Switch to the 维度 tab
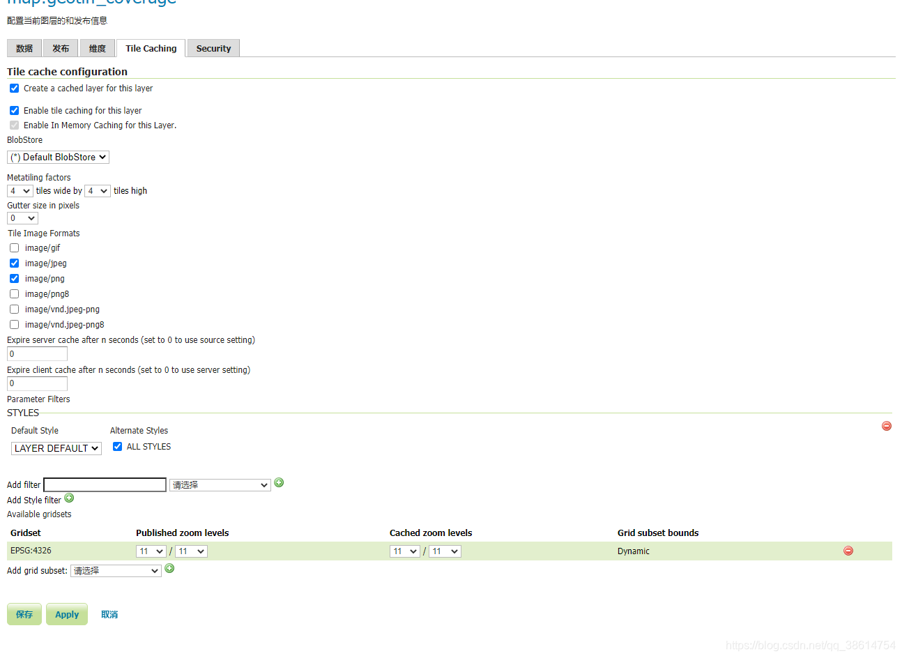 (x=98, y=48)
